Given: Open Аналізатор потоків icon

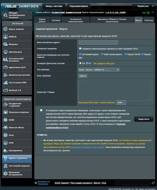Looking at the screenshot, I should coord(5,75).
